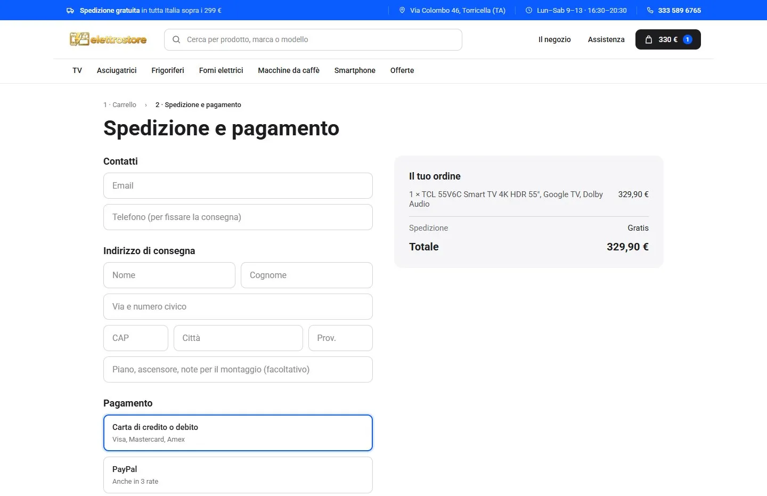Call the phone number 333 589 6765

click(x=679, y=10)
